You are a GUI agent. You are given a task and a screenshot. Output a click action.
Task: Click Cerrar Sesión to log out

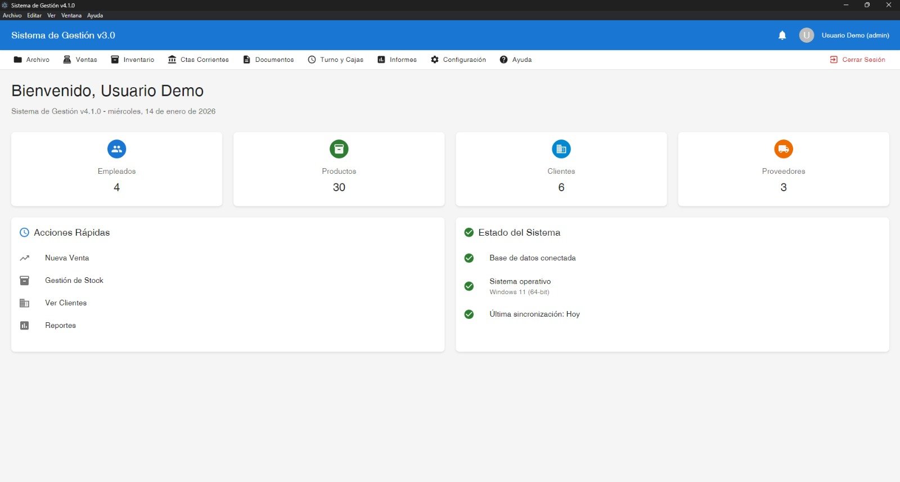pos(858,60)
